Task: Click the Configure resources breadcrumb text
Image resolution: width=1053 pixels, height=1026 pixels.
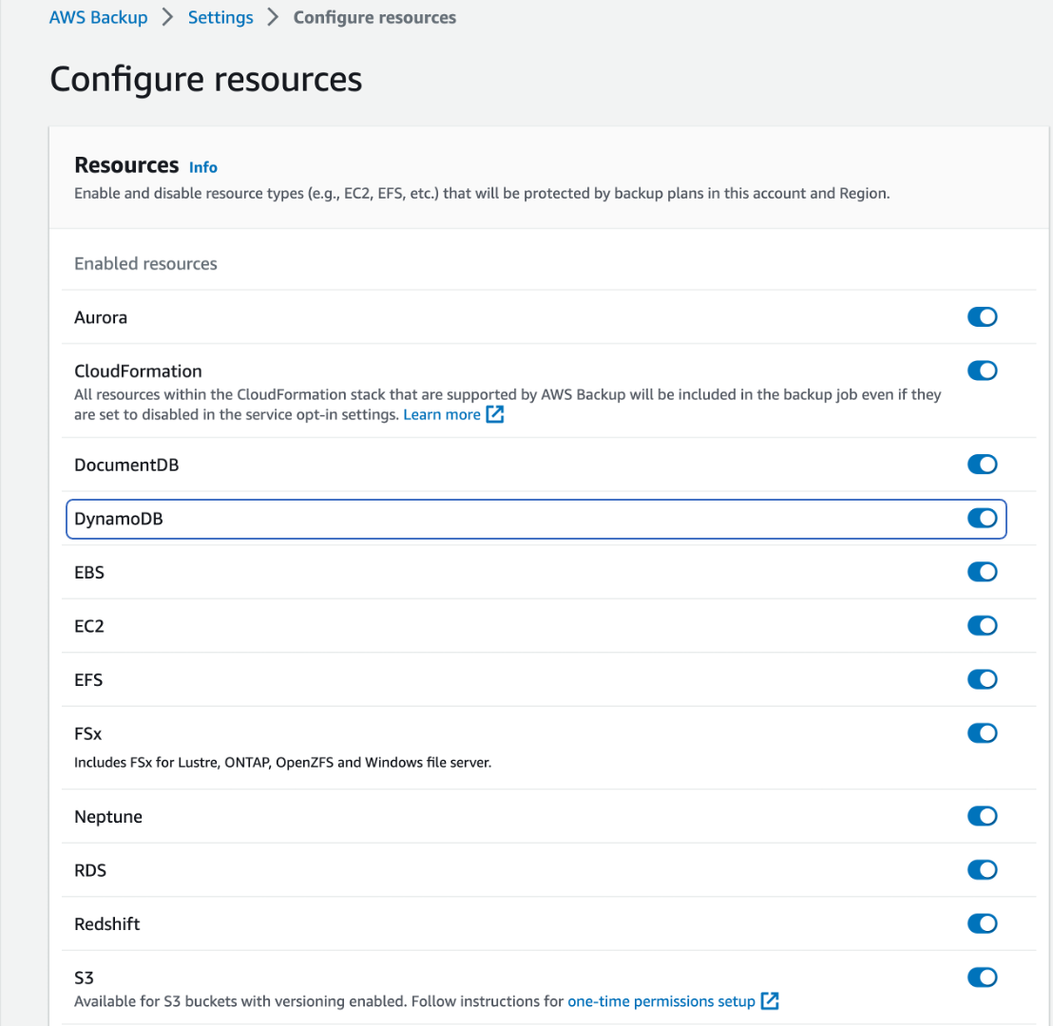Action: click(374, 17)
